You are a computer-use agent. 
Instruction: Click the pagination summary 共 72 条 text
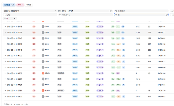24,104
